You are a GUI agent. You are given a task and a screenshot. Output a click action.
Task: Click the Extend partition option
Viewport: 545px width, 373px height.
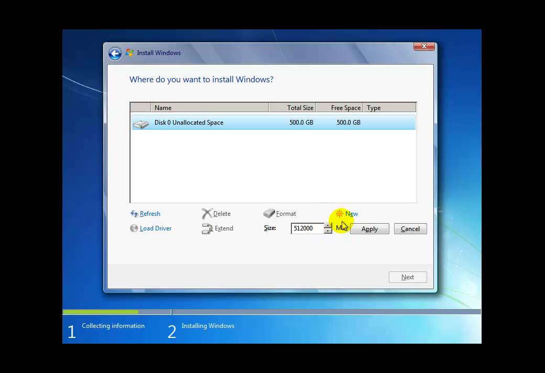pyautogui.click(x=224, y=228)
